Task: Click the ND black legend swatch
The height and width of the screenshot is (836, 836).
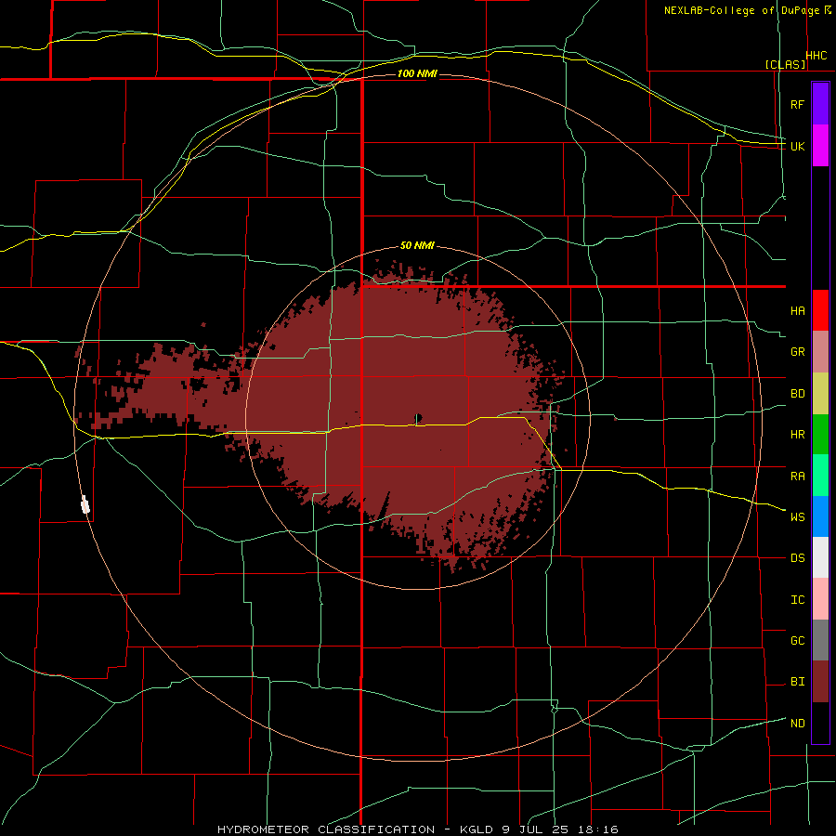Action: click(820, 723)
